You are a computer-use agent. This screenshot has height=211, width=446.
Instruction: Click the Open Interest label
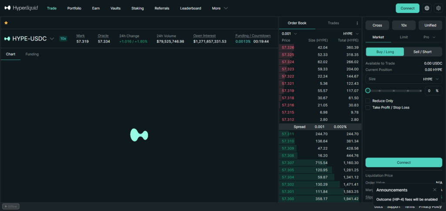(204, 36)
